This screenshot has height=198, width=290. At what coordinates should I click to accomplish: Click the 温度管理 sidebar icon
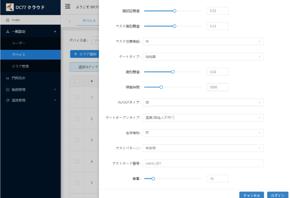[8, 100]
